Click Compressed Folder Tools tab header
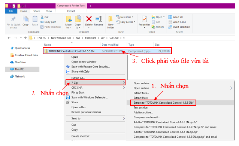The width and height of the screenshot is (239, 146). 71,6
